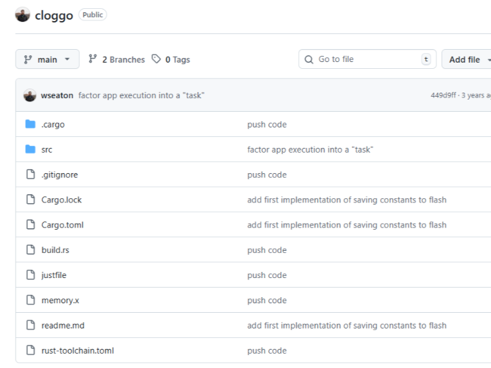Image resolution: width=491 pixels, height=368 pixels.
Task: Open the wseaton author profile link
Action: tap(57, 95)
